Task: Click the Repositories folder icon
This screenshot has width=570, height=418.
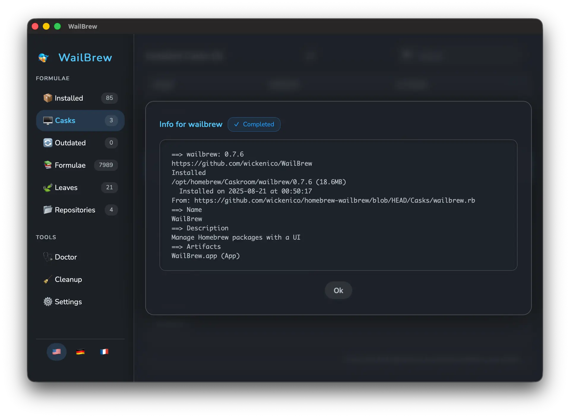Action: (x=47, y=210)
